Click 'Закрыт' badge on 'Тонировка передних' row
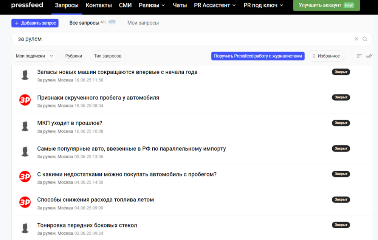The image size is (378, 240). pos(341,225)
